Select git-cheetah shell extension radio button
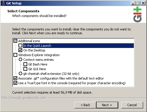The width and height of the screenshot is (147, 112). [x=20, y=73]
